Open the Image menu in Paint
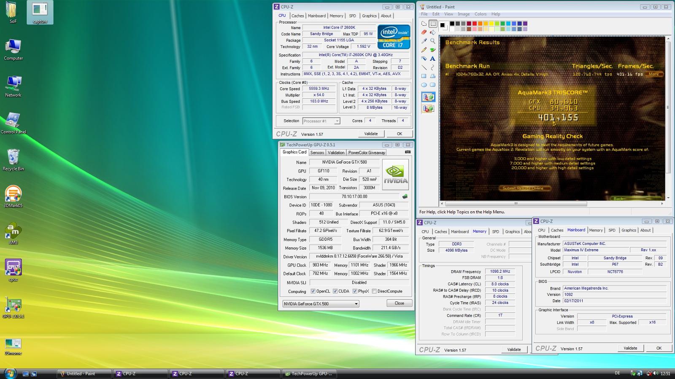 464,14
